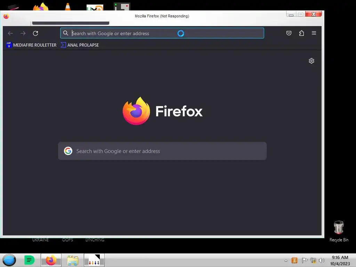Open the Extensions puzzle-piece menu

click(301, 33)
